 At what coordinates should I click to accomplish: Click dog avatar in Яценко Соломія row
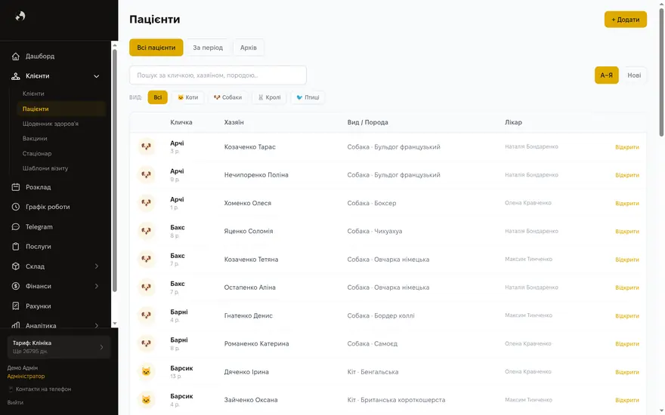pos(147,231)
